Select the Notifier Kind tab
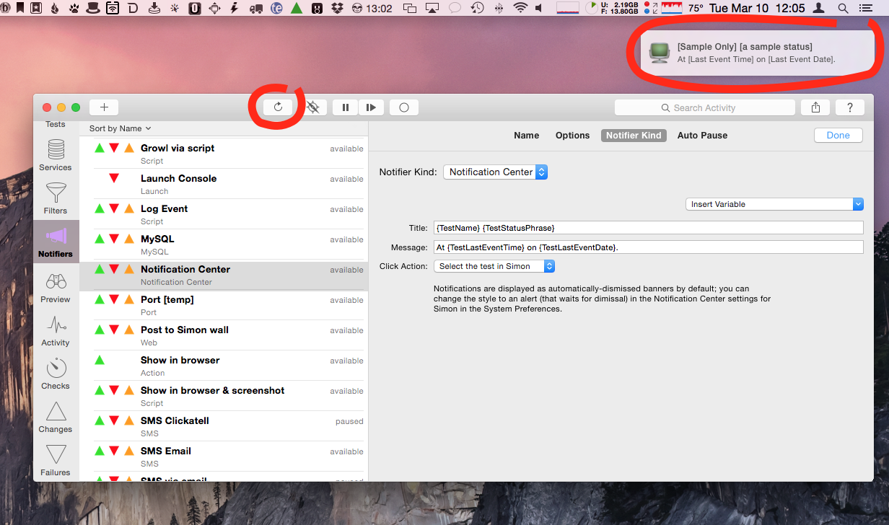Viewport: 889px width, 525px height. click(x=634, y=135)
